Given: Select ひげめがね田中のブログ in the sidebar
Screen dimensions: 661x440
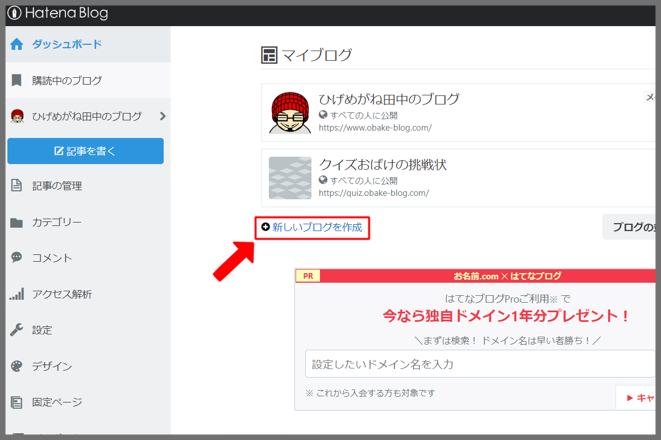Looking at the screenshot, I should pos(87,116).
